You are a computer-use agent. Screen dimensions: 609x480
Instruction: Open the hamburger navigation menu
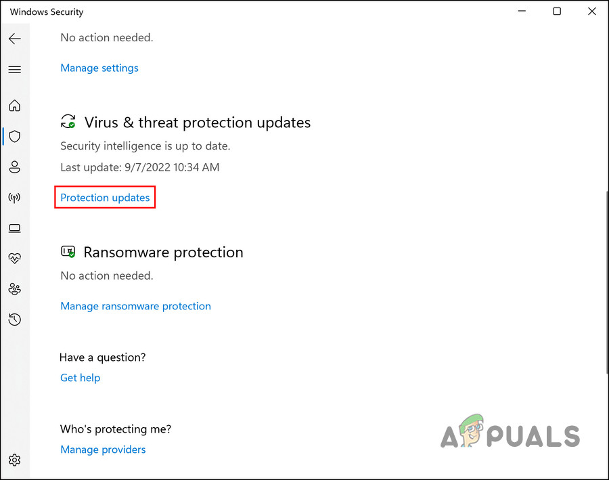(14, 70)
